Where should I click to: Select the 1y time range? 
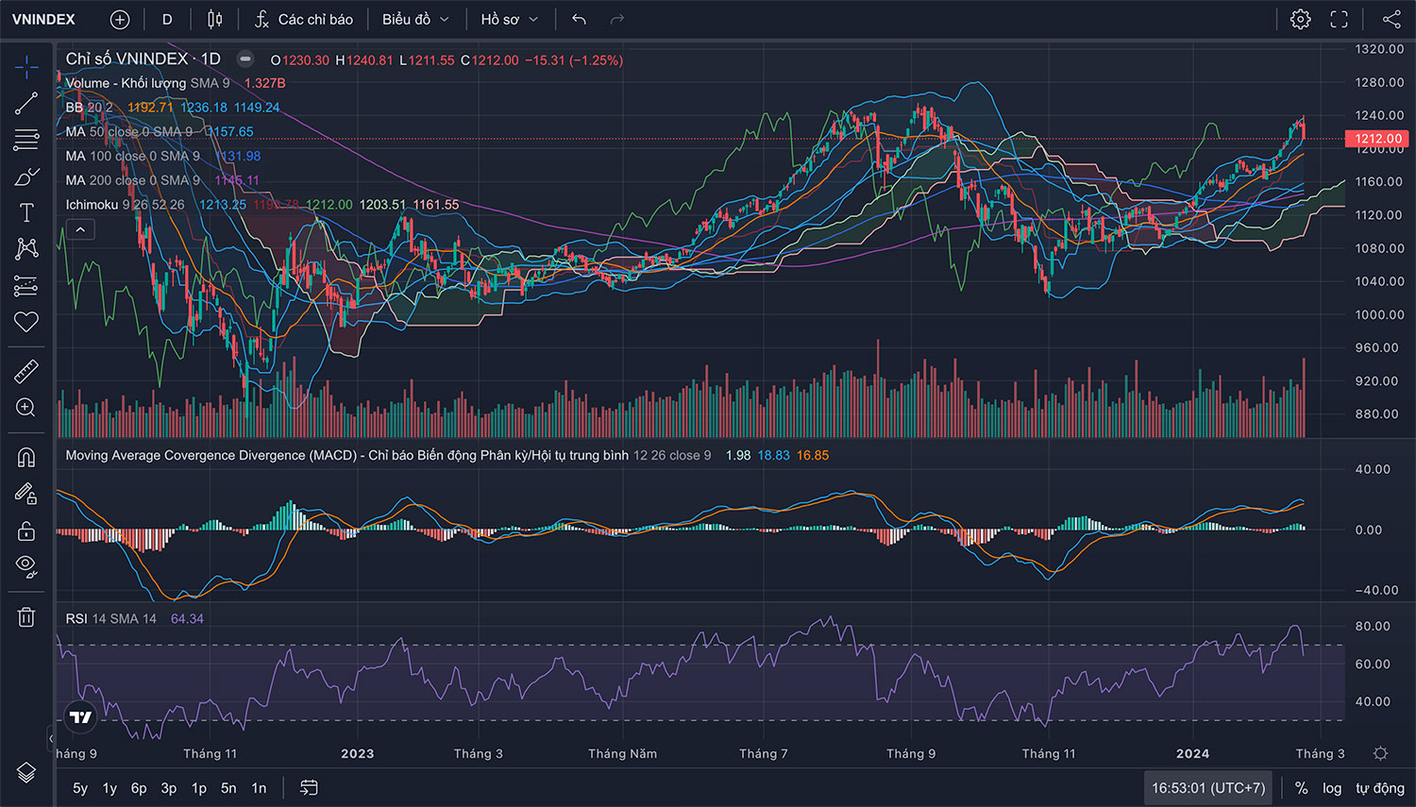pyautogui.click(x=110, y=788)
